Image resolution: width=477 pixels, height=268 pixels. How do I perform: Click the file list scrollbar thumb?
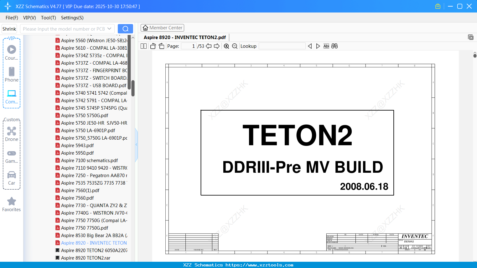point(133,88)
